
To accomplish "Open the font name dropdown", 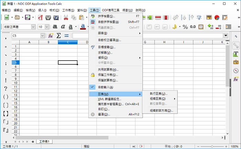I will click(33, 27).
